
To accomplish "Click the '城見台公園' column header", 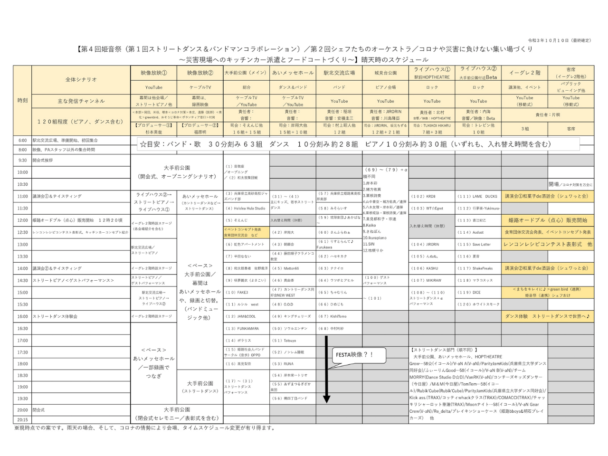I will coord(385,73).
